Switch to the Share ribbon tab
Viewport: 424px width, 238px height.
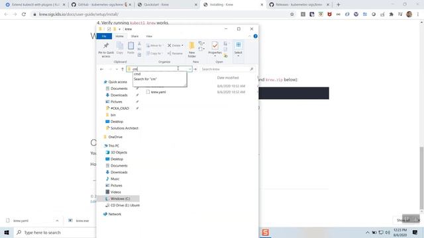(134, 36)
